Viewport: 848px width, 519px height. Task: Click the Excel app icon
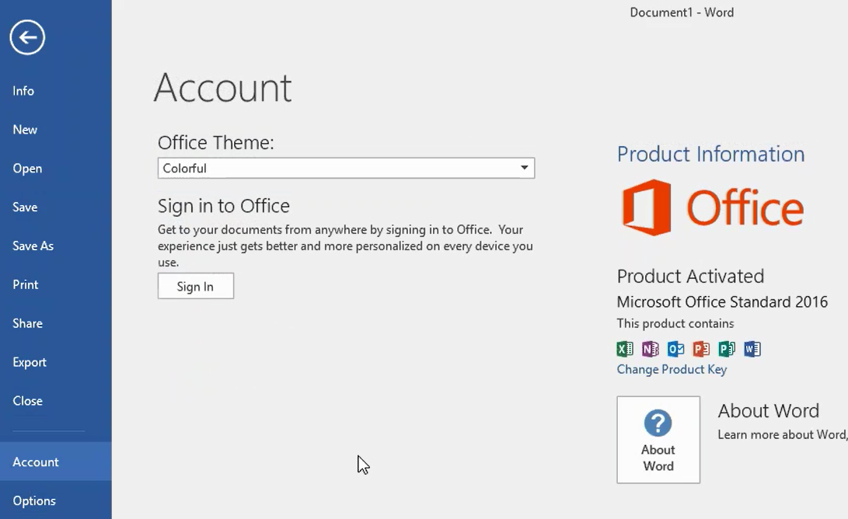click(x=625, y=349)
